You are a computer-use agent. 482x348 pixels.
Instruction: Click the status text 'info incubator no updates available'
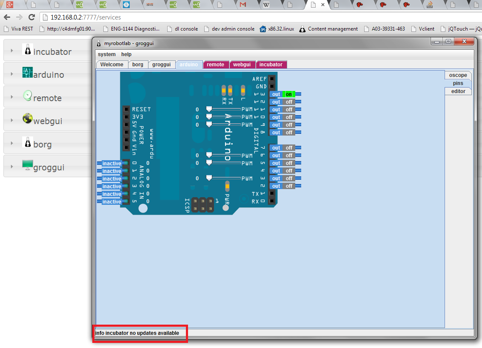point(137,333)
